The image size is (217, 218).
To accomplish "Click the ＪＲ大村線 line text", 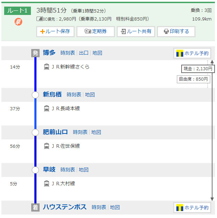I will [63, 184].
